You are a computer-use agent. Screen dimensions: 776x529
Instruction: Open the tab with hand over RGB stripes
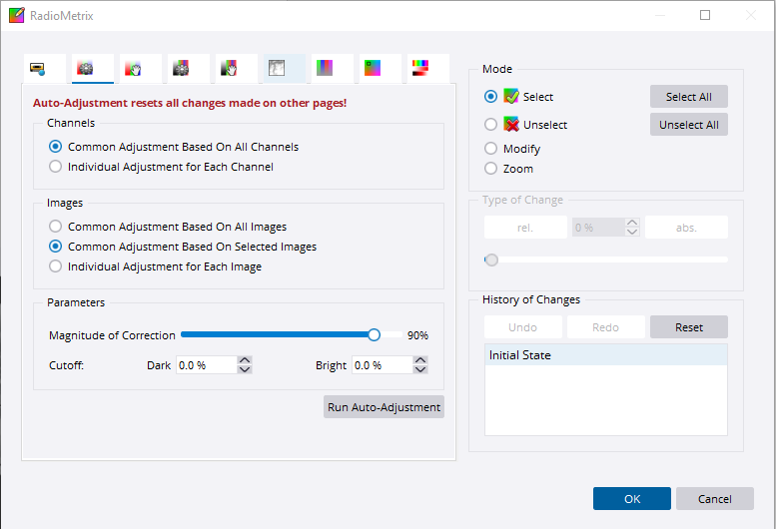(133, 68)
